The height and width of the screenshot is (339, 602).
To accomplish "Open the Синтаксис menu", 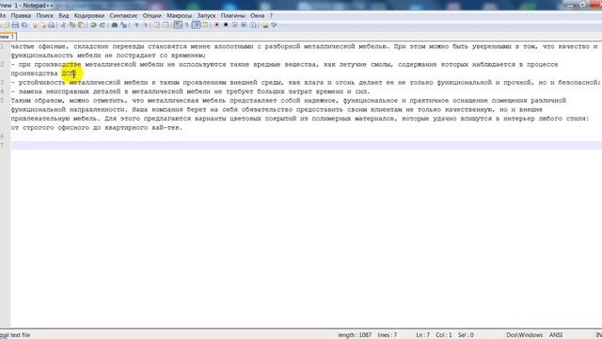I will click(123, 16).
